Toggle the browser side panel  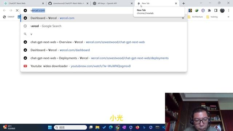click(216, 11)
